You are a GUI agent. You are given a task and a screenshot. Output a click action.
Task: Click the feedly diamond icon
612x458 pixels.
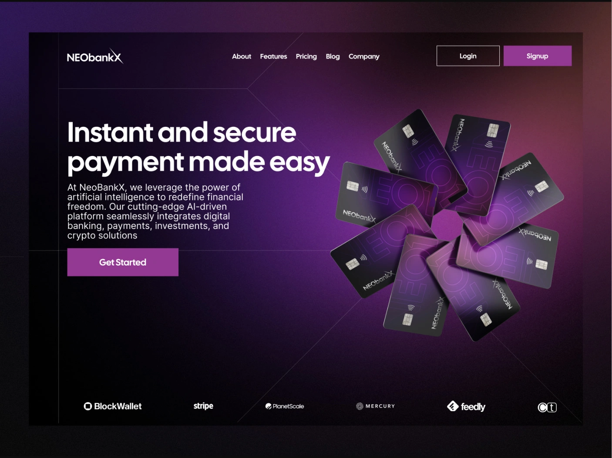[453, 406]
